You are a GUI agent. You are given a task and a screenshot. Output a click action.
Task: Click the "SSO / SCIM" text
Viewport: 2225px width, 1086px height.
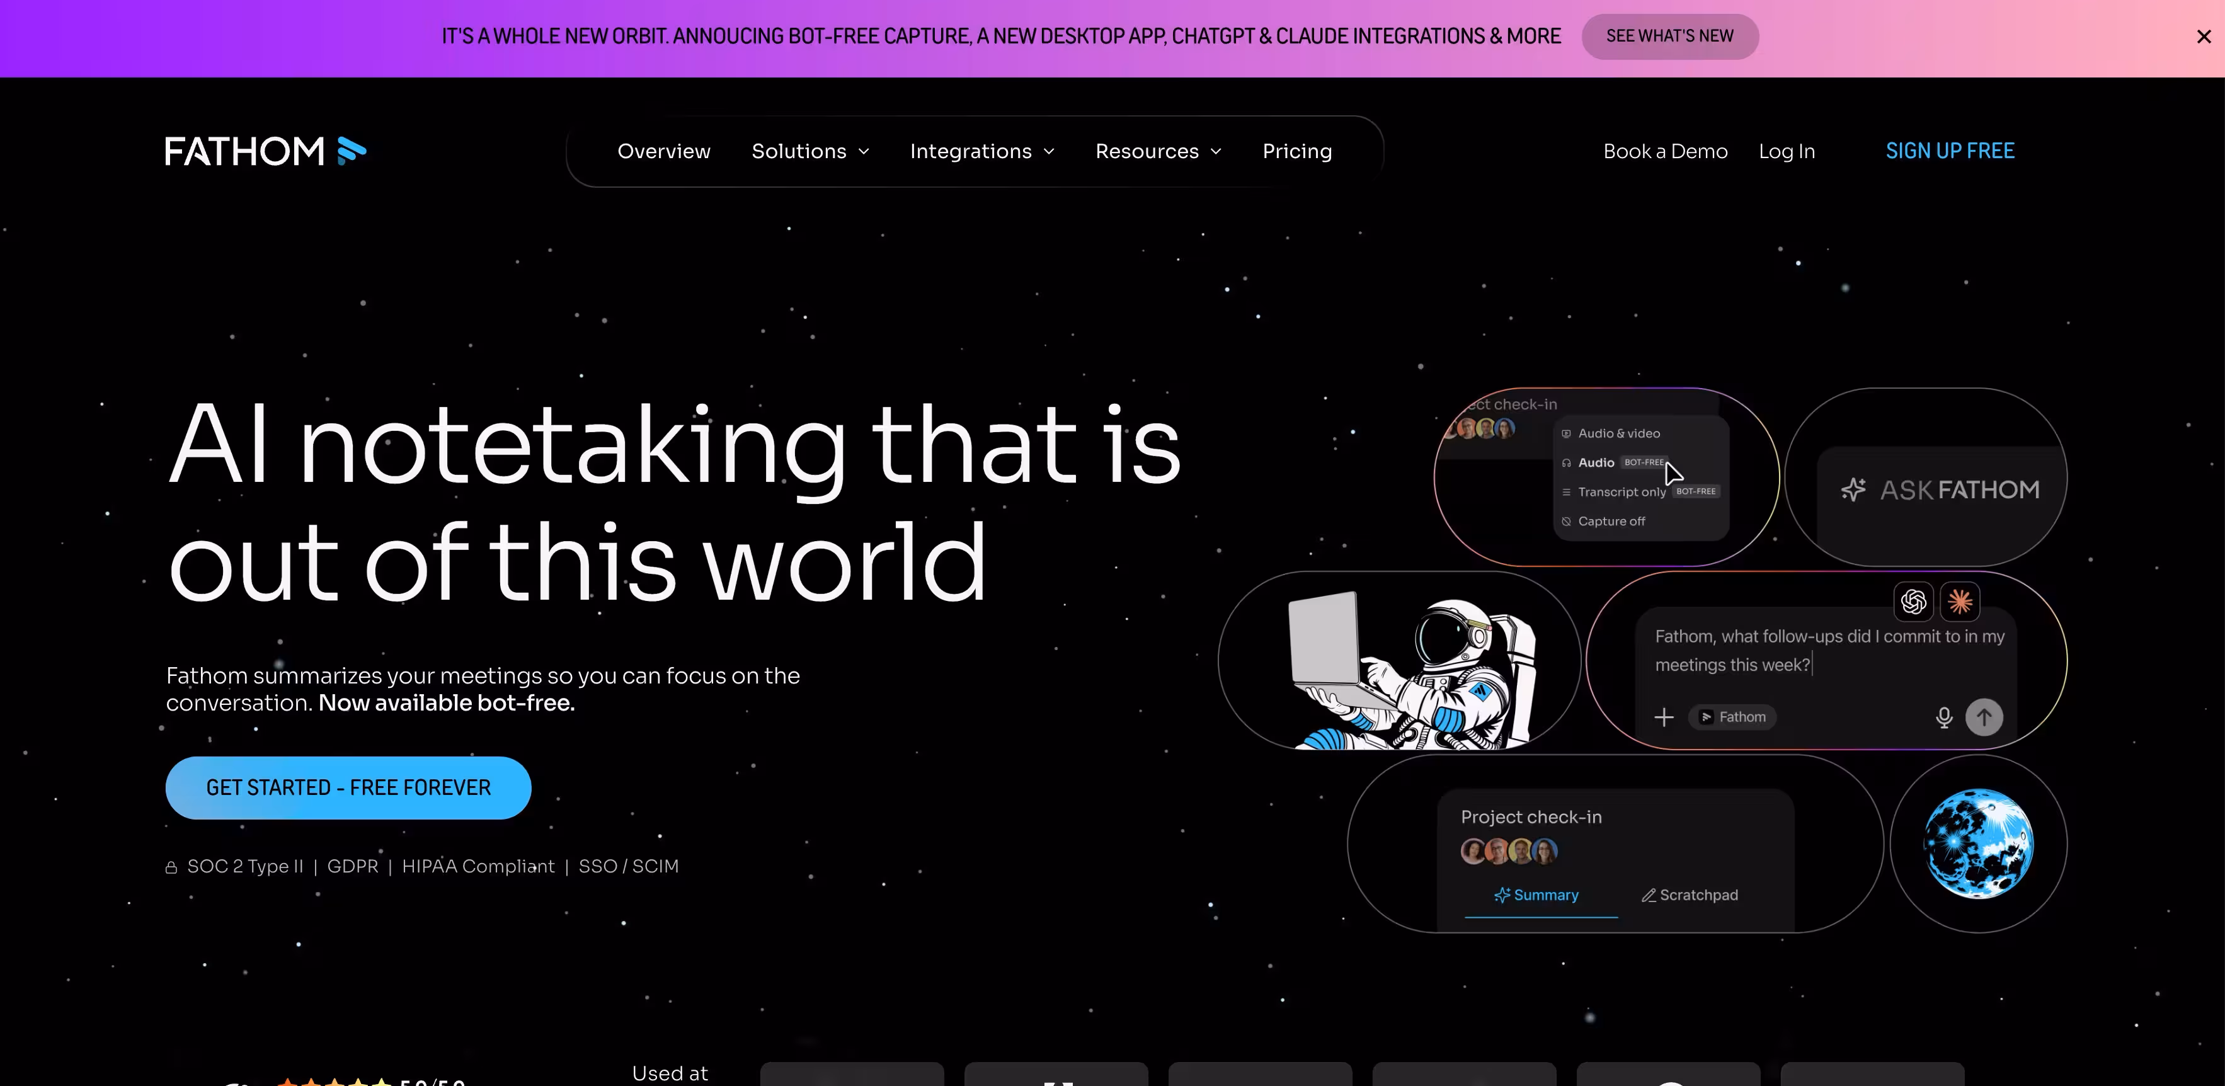coord(629,867)
